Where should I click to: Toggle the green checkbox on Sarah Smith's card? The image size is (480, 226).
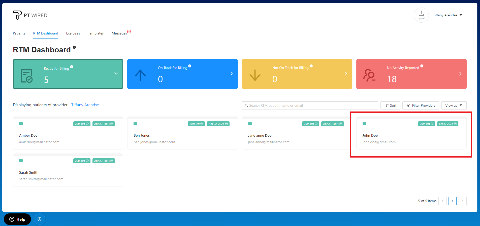21,161
